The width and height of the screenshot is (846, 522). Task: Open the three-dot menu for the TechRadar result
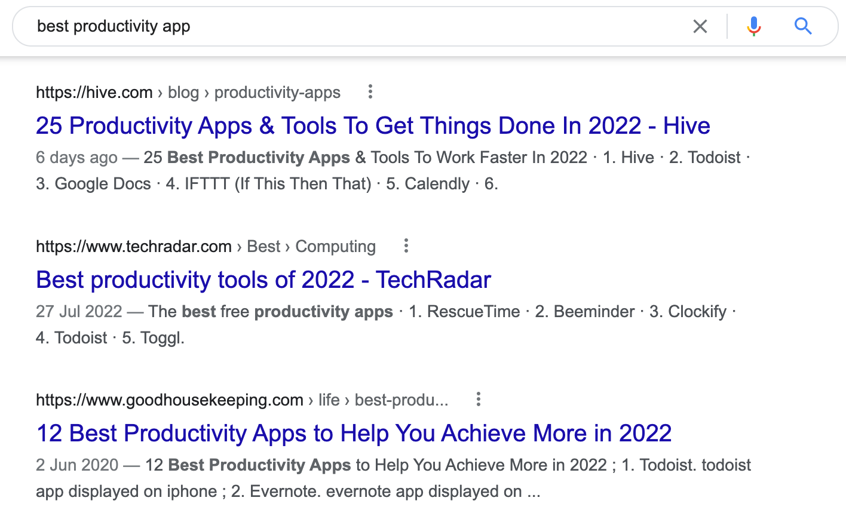(406, 246)
